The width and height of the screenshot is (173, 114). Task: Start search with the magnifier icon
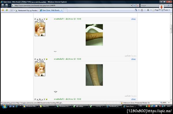pos(168,5)
